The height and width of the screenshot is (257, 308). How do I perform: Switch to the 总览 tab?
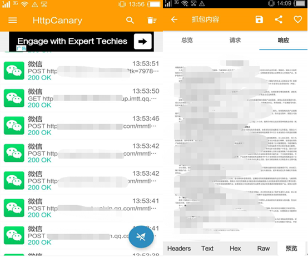[187, 40]
